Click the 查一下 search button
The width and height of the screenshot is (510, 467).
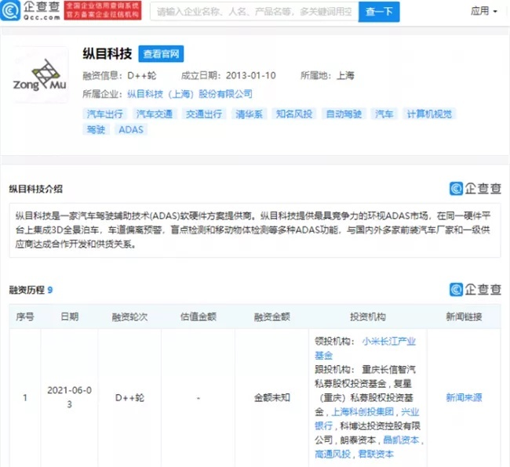pos(379,12)
